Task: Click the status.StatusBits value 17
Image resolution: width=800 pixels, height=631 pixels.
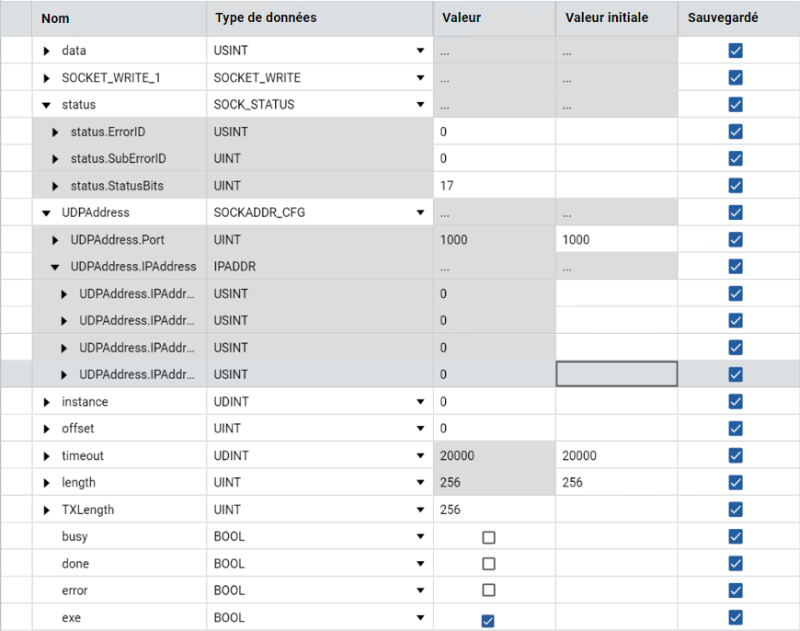Action: [447, 186]
